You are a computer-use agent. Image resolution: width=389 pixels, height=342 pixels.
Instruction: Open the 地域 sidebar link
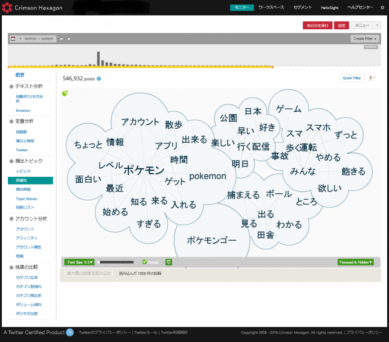19,256
